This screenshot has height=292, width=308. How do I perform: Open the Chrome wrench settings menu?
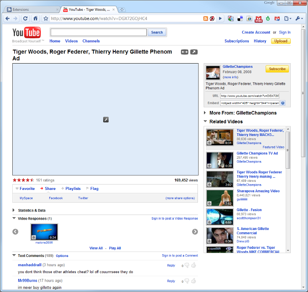tap(299, 18)
